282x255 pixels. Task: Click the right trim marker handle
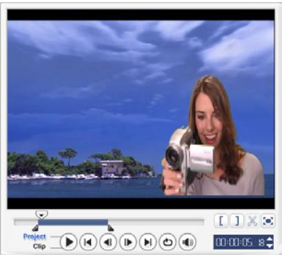(110, 228)
